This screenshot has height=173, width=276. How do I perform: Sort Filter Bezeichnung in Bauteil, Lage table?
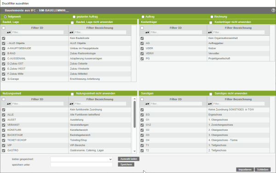(x=71, y=32)
